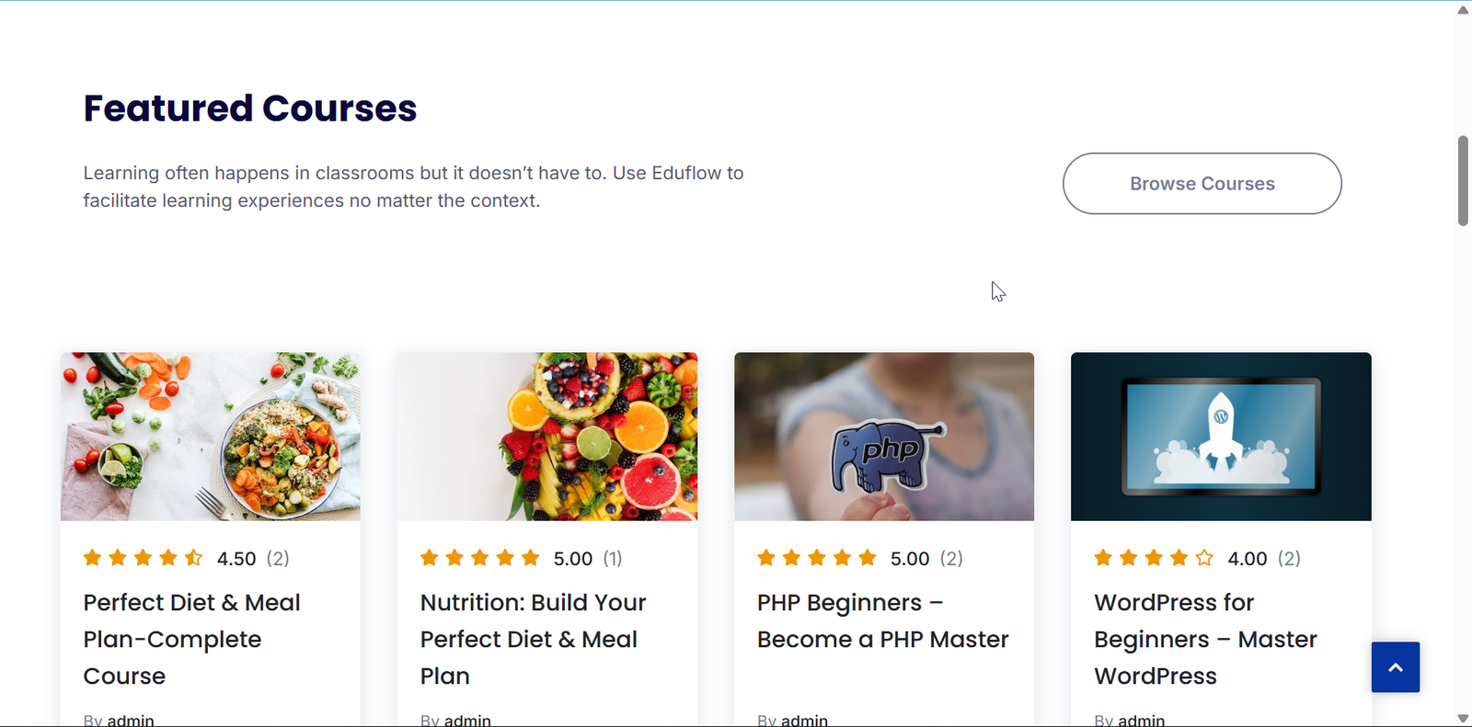Click the scroll-to-top arrow button
This screenshot has width=1472, height=727.
1395,667
